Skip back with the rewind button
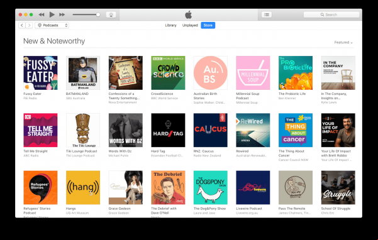This screenshot has height=240, width=378. click(42, 14)
